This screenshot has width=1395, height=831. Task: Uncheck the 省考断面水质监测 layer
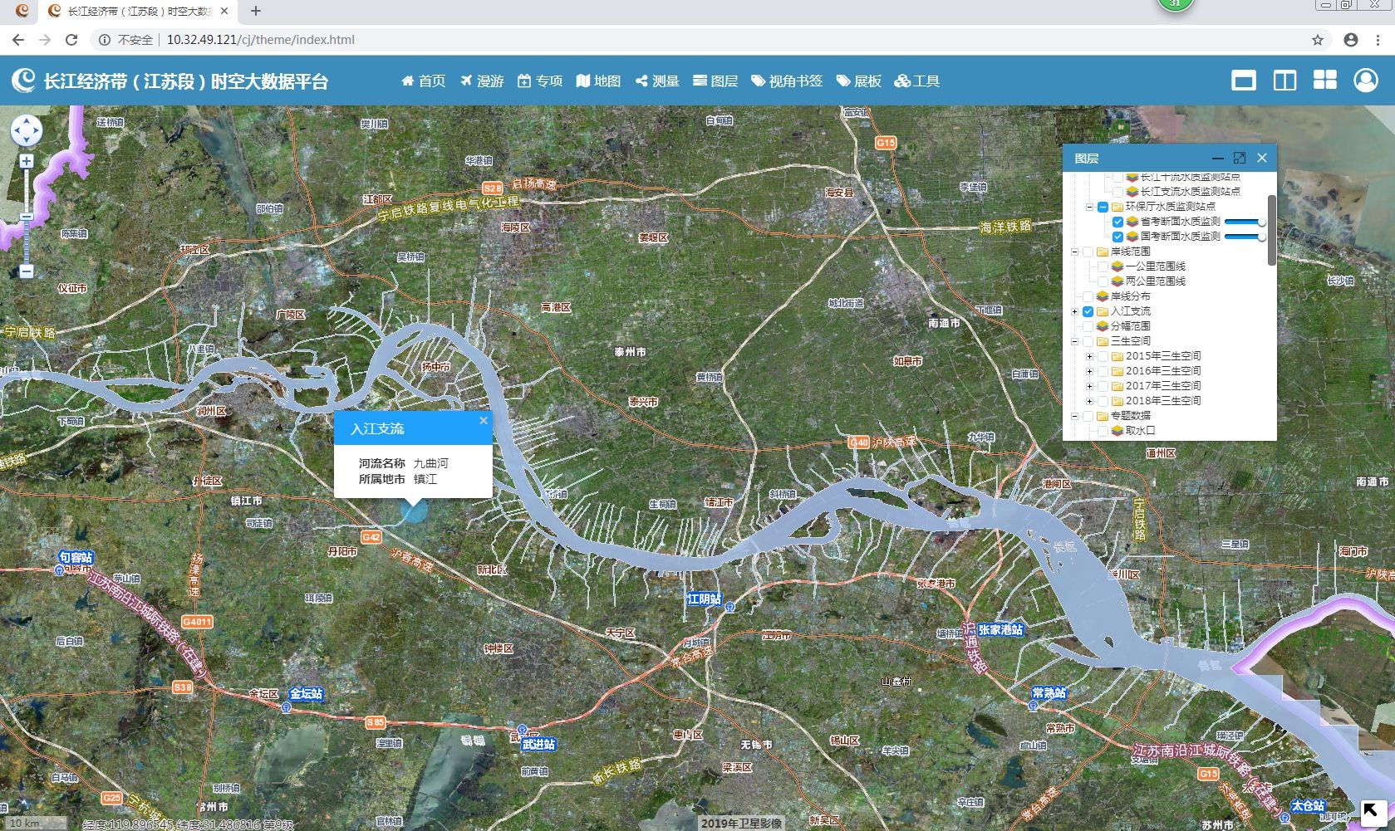(1117, 222)
